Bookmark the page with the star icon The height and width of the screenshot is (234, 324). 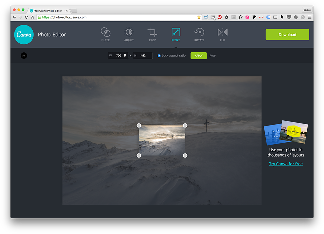[199, 17]
